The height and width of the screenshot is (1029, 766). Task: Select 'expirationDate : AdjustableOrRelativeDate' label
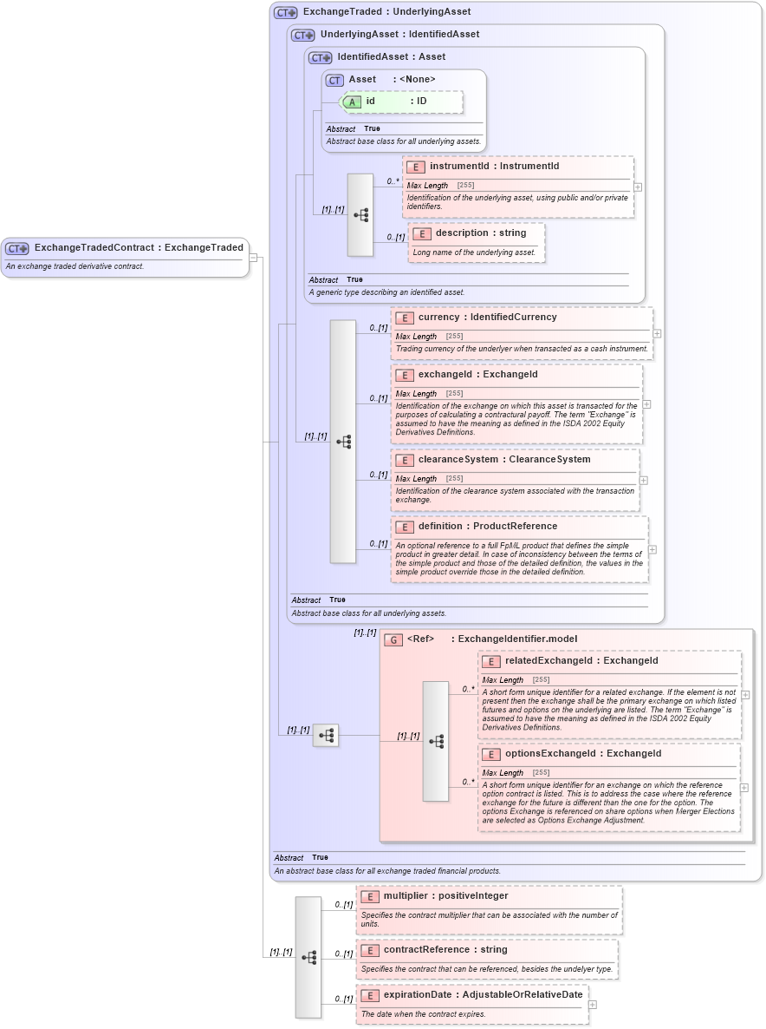(x=483, y=995)
